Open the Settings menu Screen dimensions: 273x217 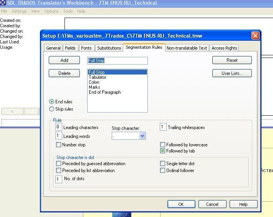19,11
